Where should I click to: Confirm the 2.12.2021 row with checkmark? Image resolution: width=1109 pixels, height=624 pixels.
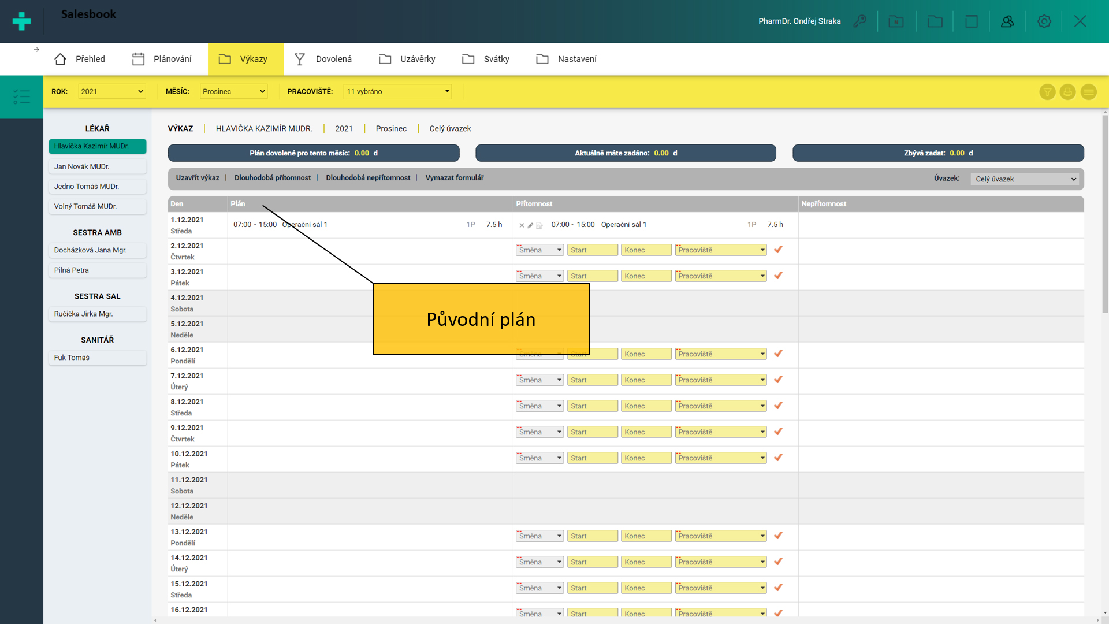pos(778,250)
